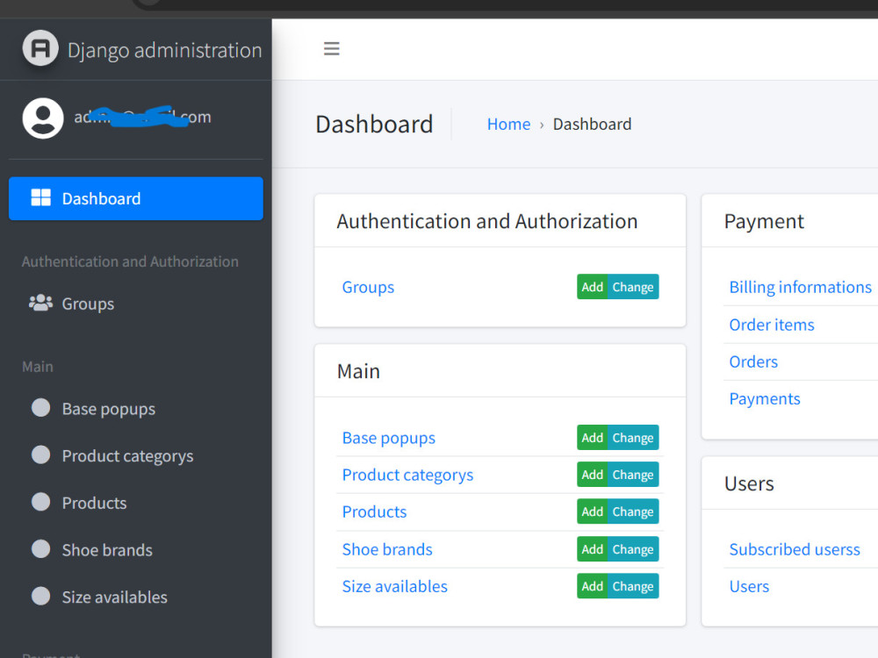This screenshot has height=658, width=878.
Task: Open the Groups link in Authentication card
Action: click(x=368, y=287)
